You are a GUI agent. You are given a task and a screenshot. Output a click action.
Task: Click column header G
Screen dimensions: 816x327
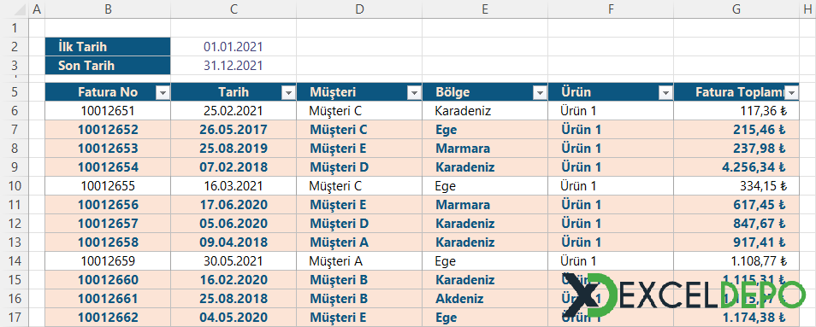(x=736, y=9)
